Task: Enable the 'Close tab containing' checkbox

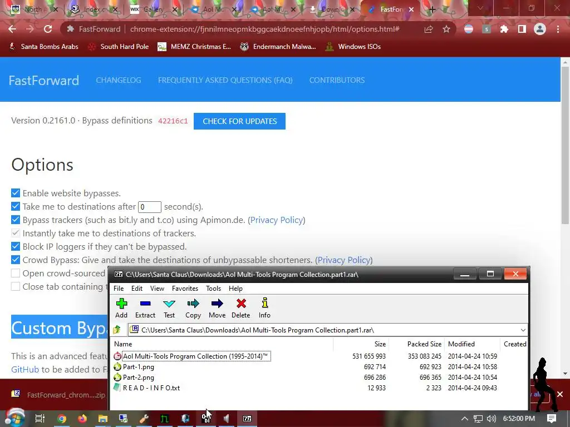Action: point(15,286)
